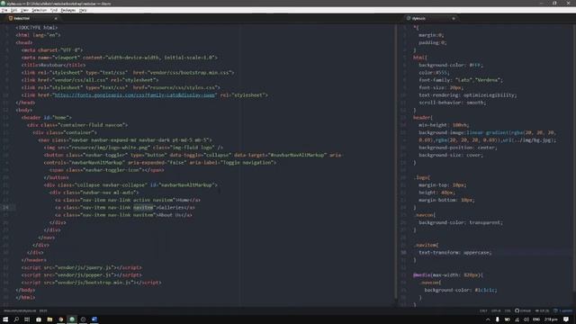
Task: Click the jquery.js script tag line
Action: click(82, 267)
